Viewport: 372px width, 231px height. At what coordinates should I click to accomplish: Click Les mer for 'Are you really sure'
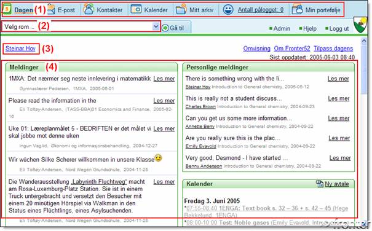pos(339,138)
